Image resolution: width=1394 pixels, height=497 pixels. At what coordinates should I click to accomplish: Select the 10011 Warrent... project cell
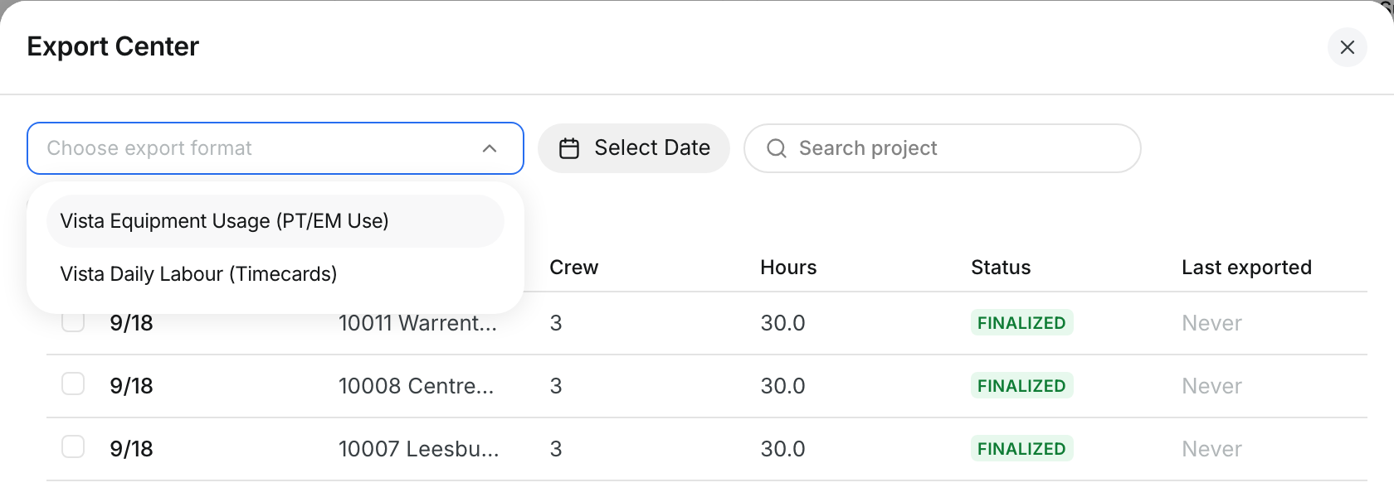417,323
